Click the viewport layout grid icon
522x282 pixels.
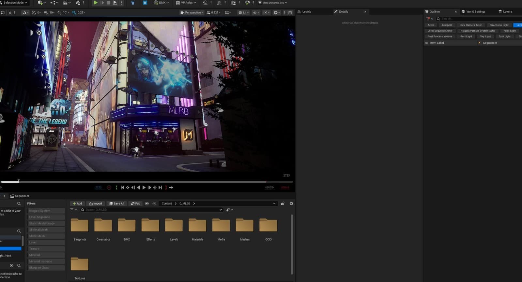click(x=290, y=13)
